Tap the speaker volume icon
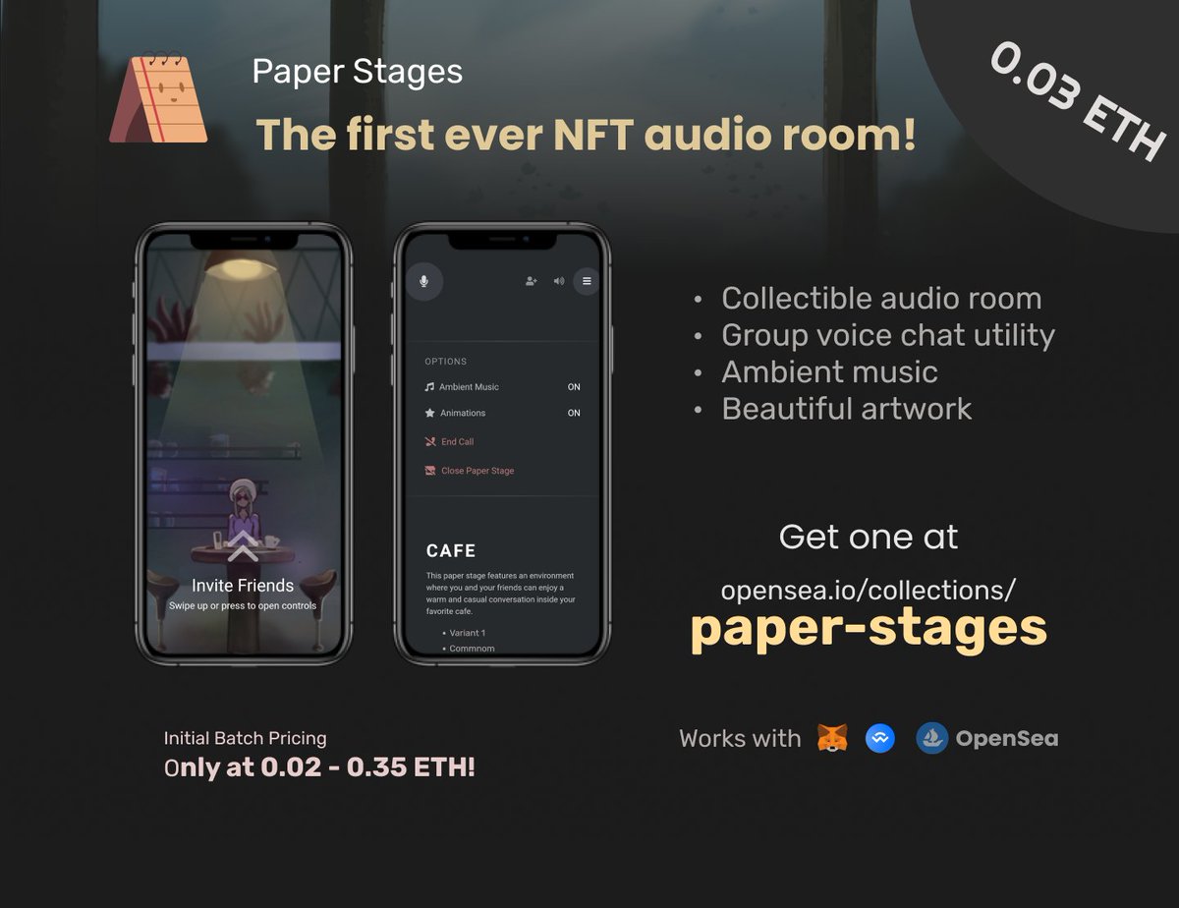This screenshot has height=908, width=1179. (x=559, y=281)
